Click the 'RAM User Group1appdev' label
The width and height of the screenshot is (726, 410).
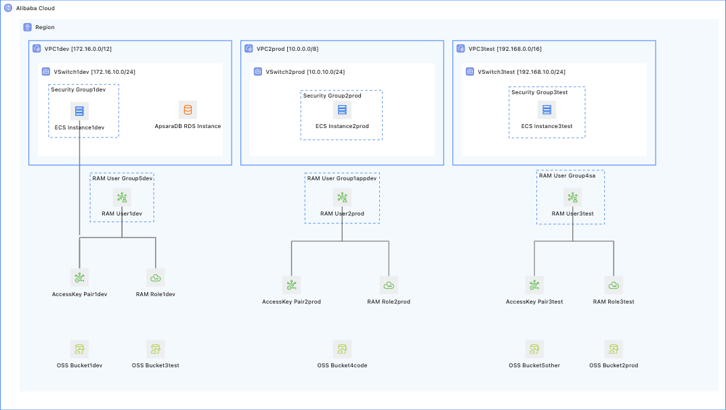[x=342, y=178]
